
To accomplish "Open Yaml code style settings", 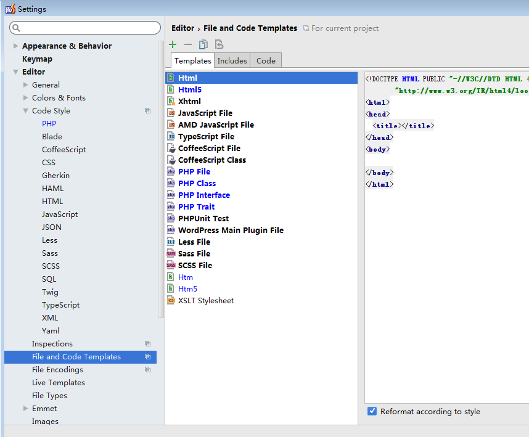I will pyautogui.click(x=51, y=331).
